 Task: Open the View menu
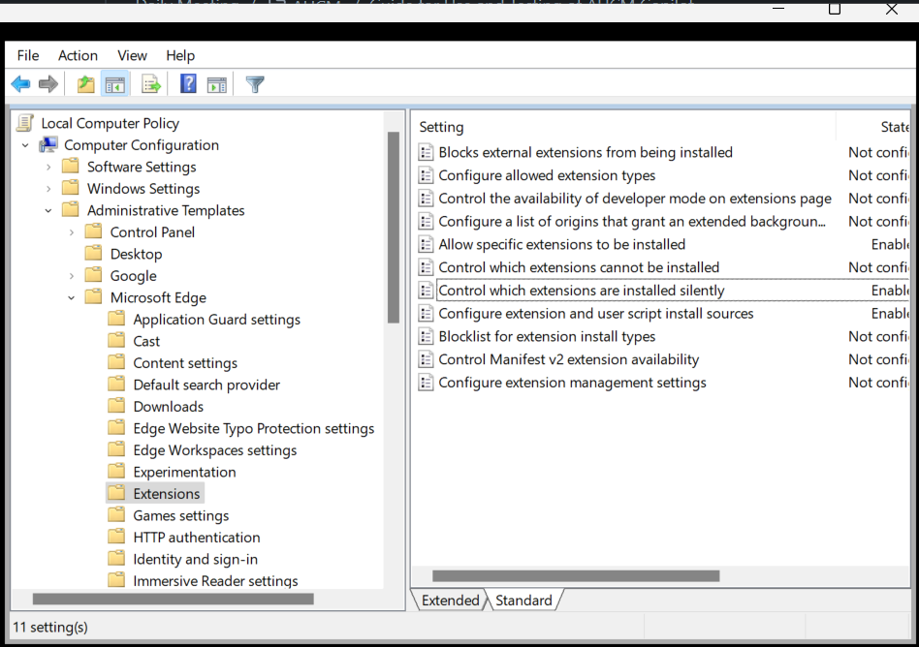click(x=132, y=55)
